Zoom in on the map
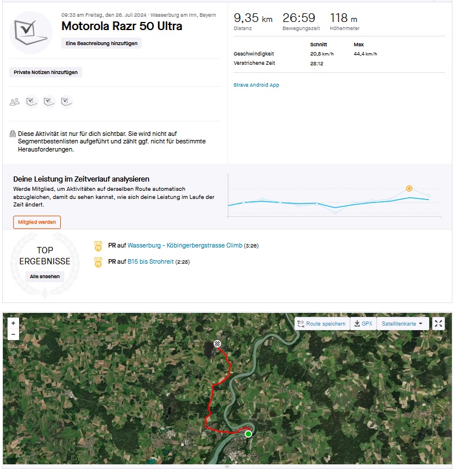Image resolution: width=453 pixels, height=469 pixels. coord(13,323)
